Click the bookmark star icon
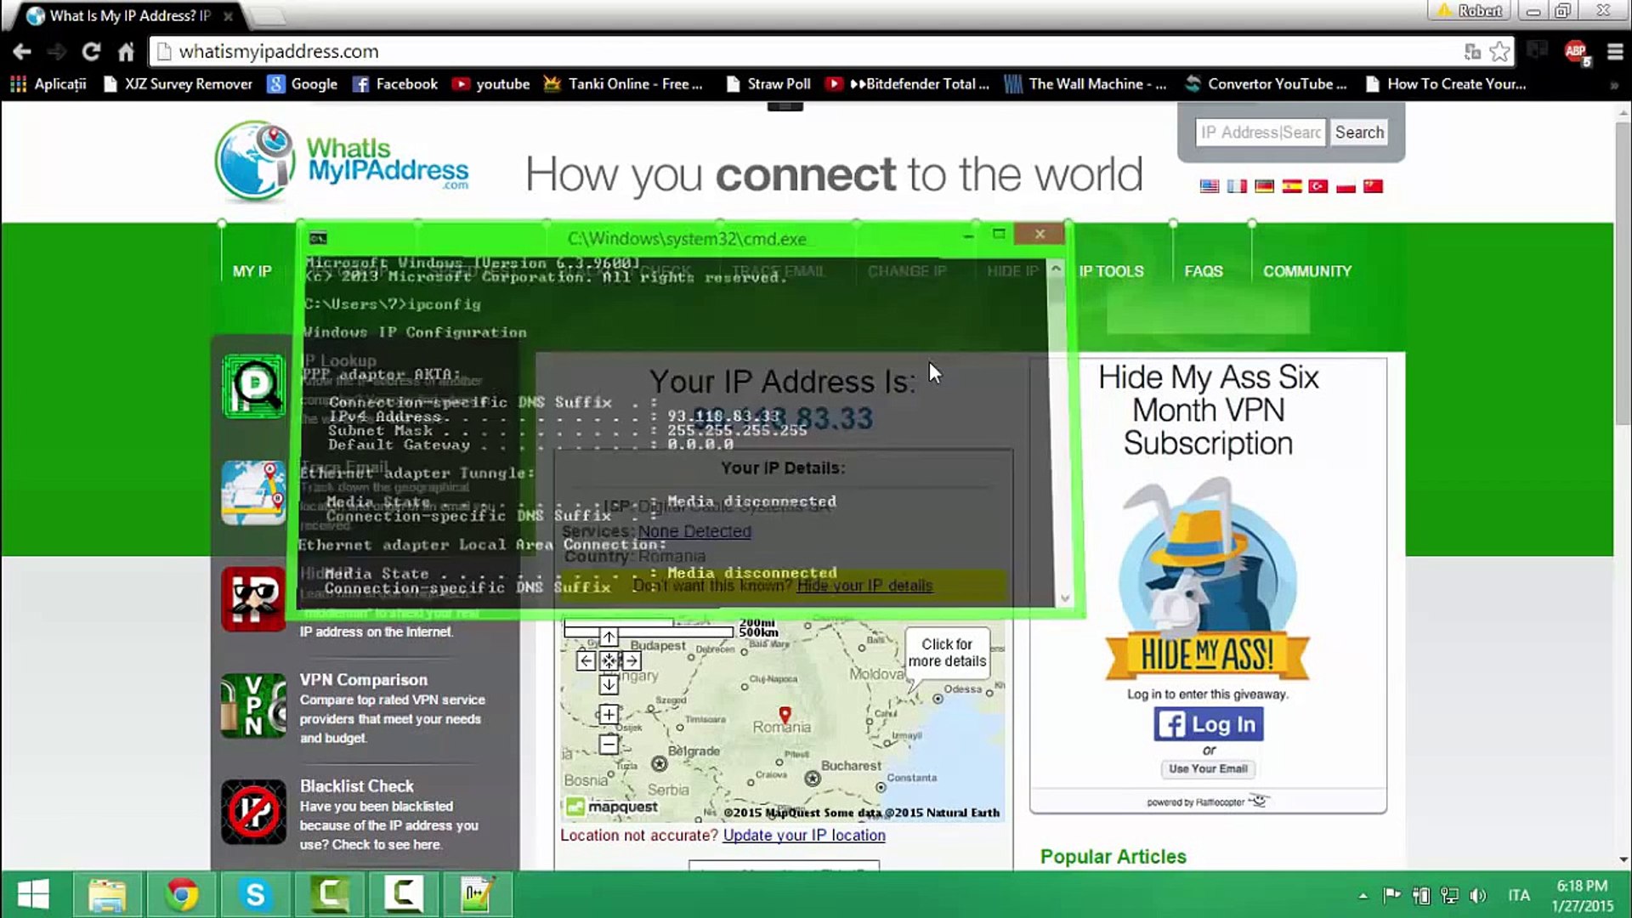This screenshot has width=1632, height=918. [x=1500, y=52]
